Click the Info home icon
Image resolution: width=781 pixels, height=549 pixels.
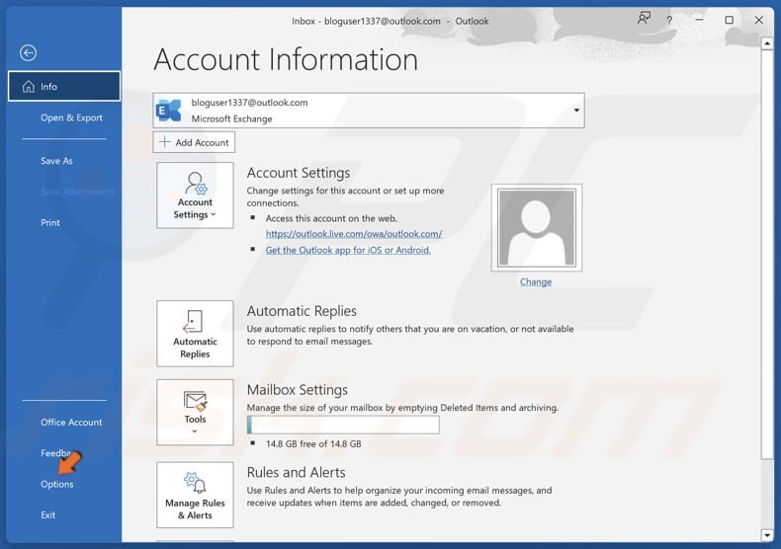tap(29, 87)
